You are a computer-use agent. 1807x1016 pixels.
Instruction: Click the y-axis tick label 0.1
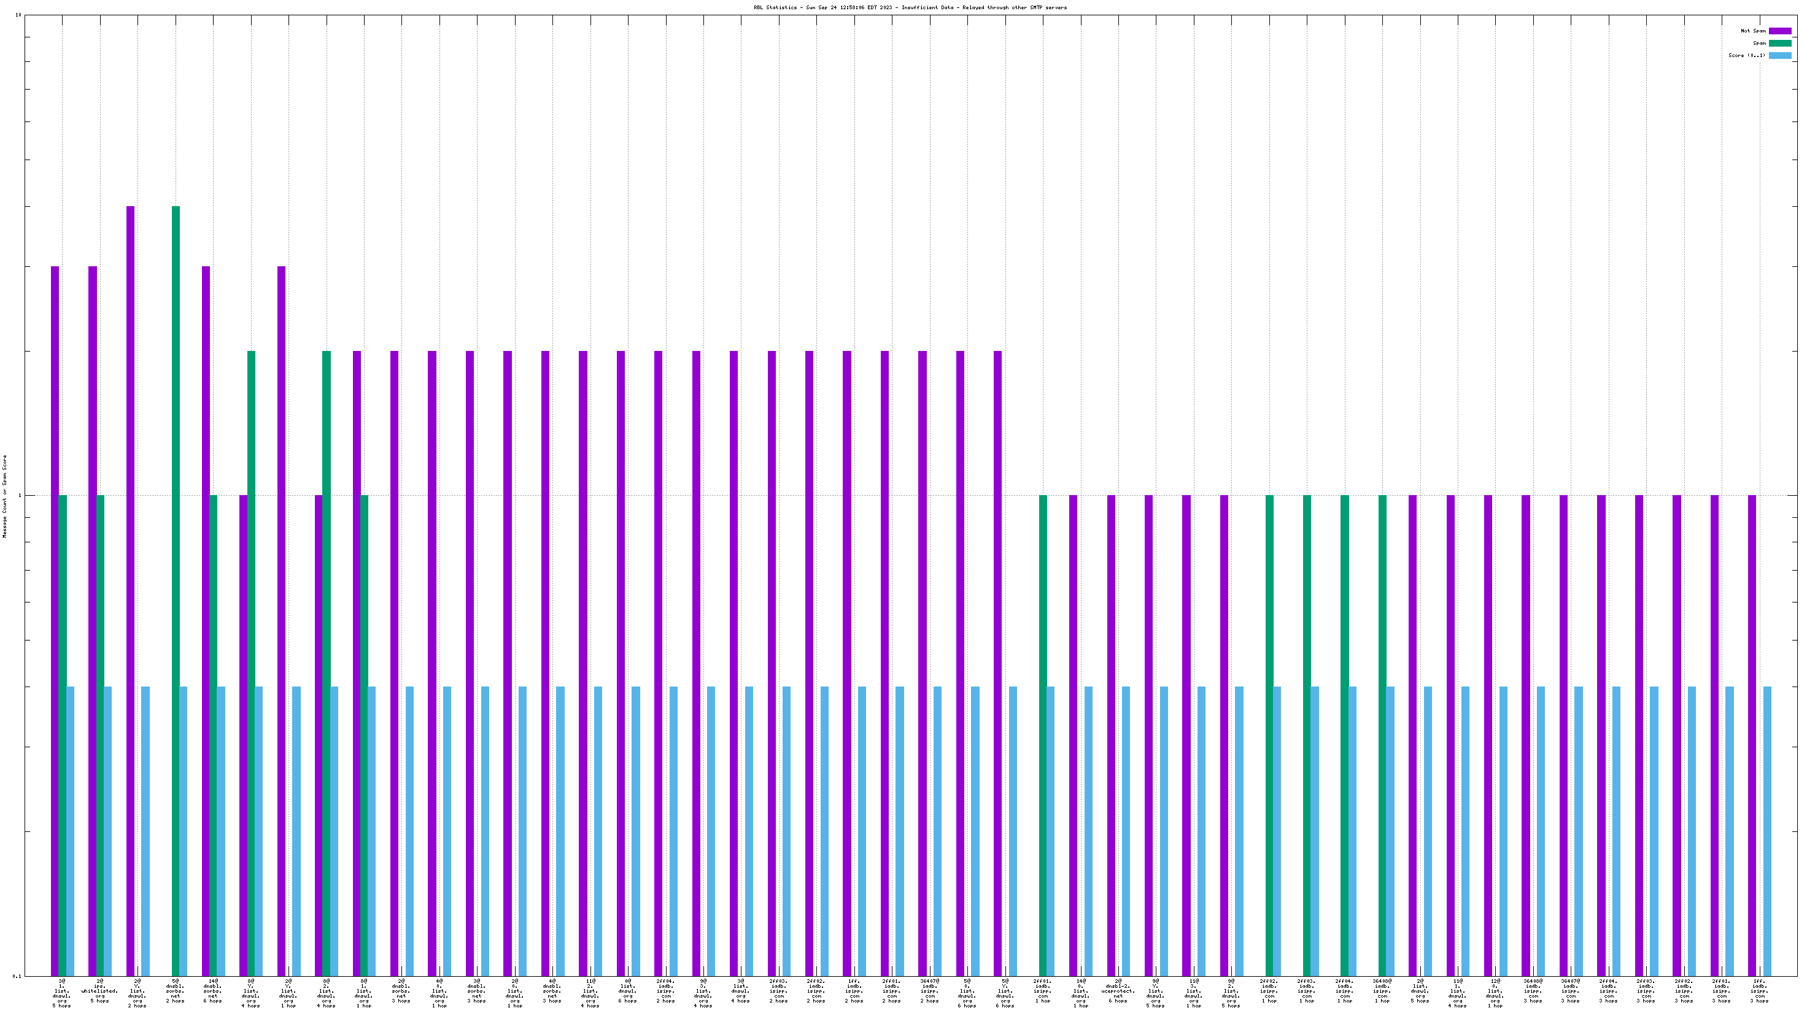coord(18,976)
